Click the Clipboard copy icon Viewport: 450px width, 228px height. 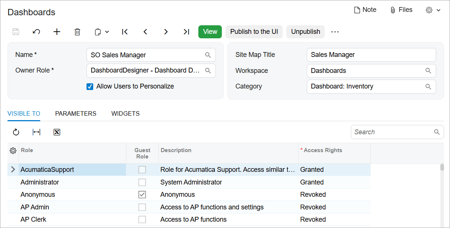(x=98, y=32)
